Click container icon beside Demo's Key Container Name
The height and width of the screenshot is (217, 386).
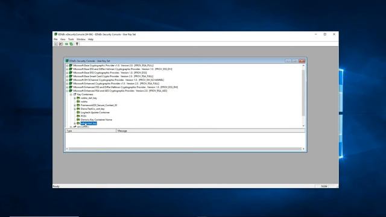(x=78, y=119)
